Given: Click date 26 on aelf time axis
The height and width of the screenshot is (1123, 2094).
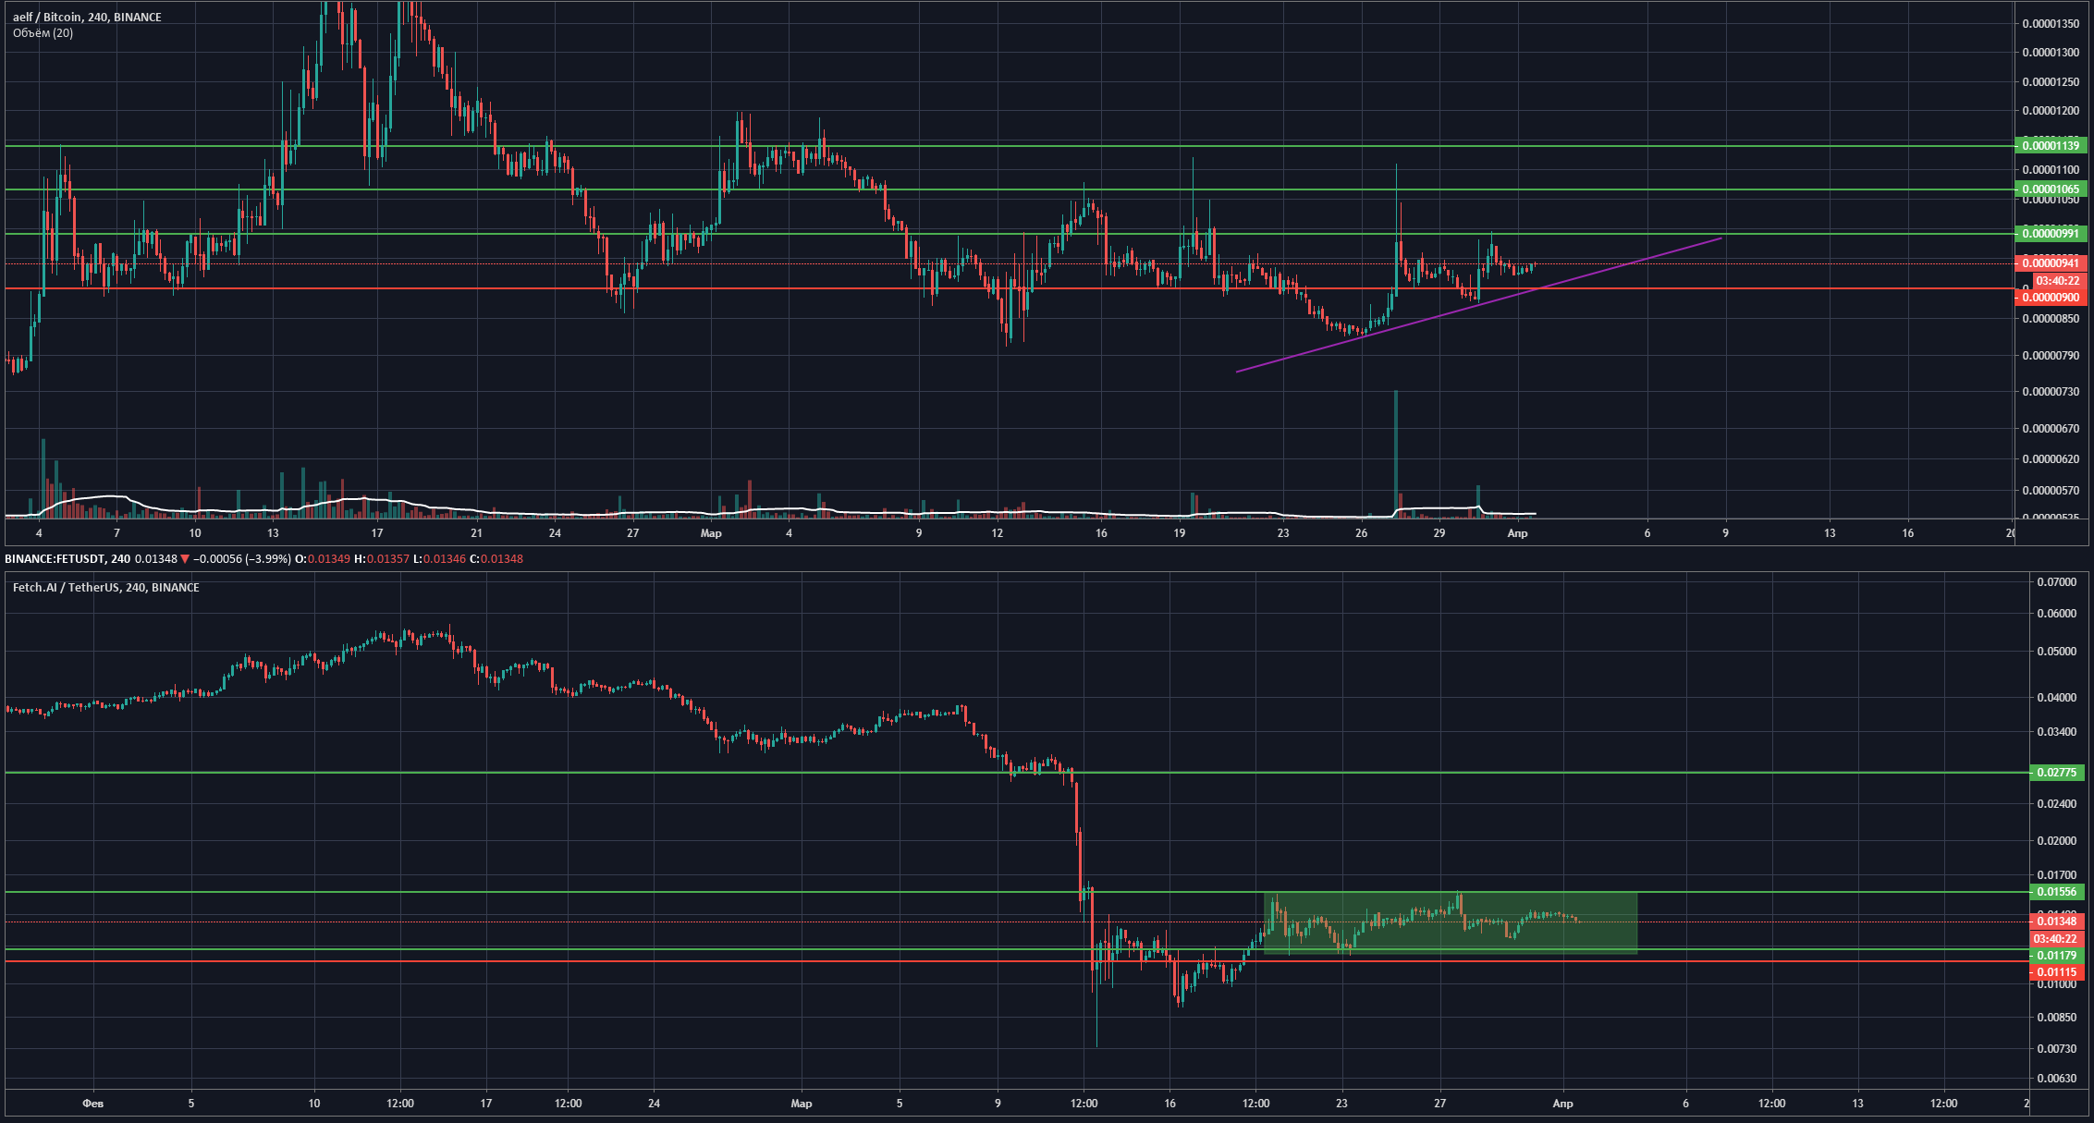Looking at the screenshot, I should [x=1361, y=533].
